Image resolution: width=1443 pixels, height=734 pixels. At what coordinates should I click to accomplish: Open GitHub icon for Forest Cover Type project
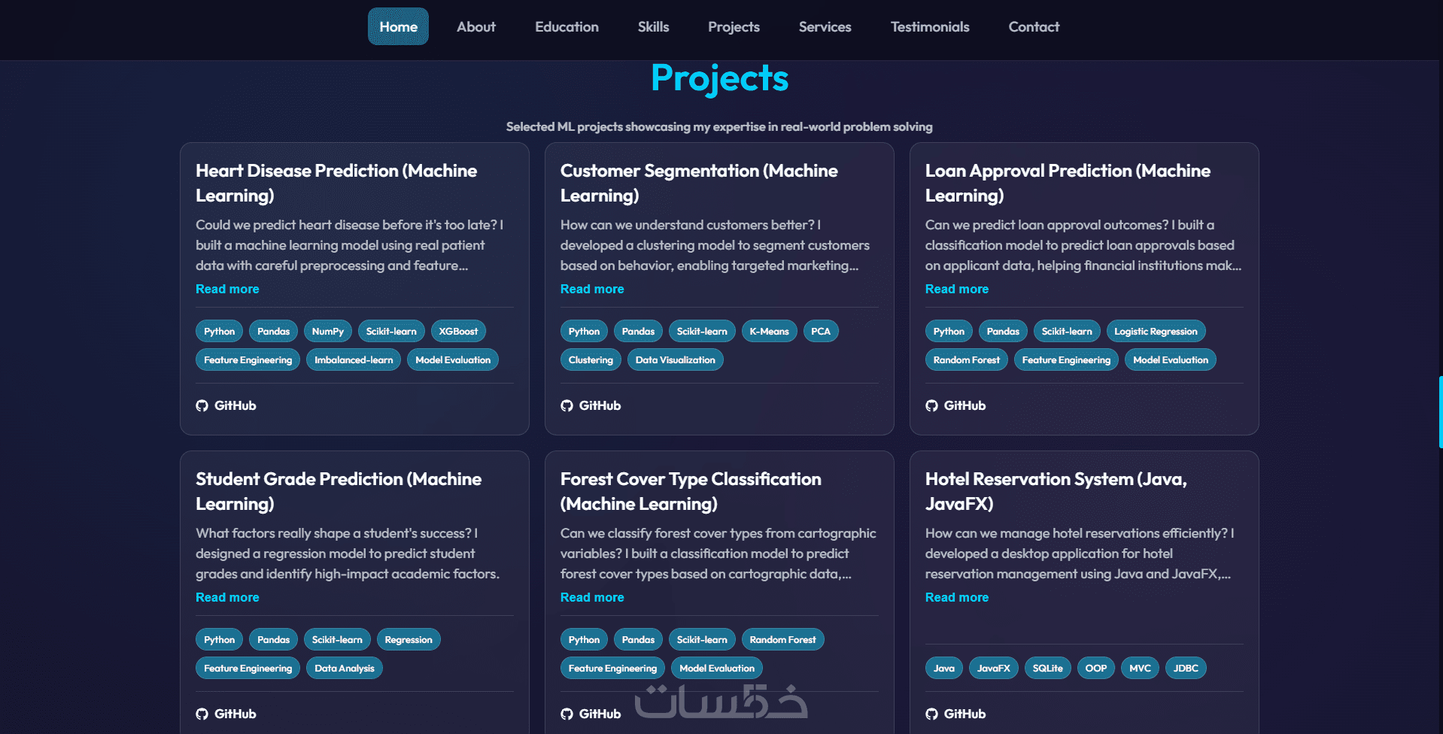[x=567, y=714]
